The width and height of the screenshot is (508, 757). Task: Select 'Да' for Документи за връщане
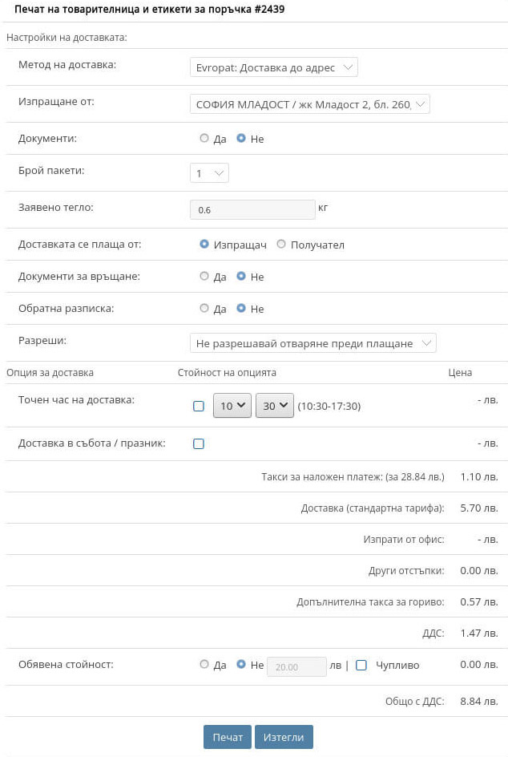pyautogui.click(x=204, y=277)
